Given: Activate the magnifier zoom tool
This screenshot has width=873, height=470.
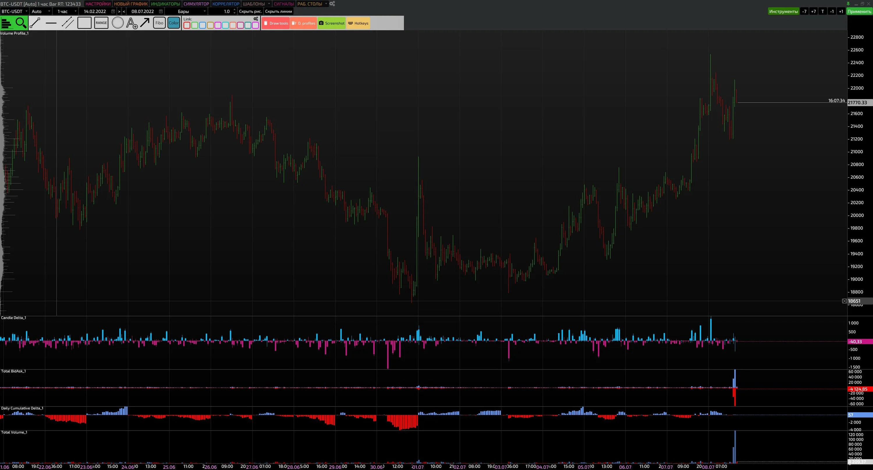Looking at the screenshot, I should pos(21,23).
